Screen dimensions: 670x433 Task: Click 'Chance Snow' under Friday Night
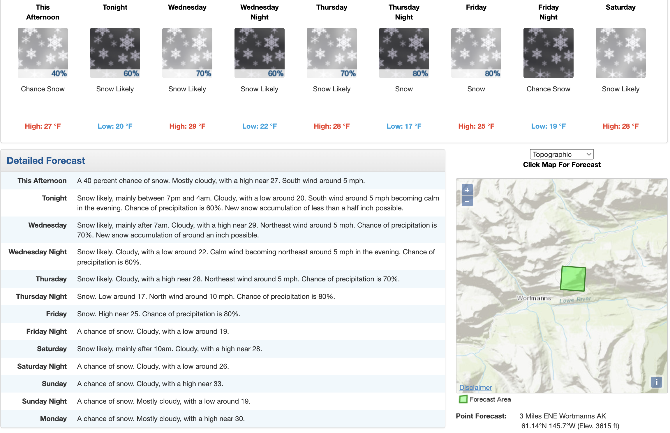pos(549,89)
